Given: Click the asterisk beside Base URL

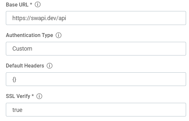Looking at the screenshot, I should (x=31, y=4).
